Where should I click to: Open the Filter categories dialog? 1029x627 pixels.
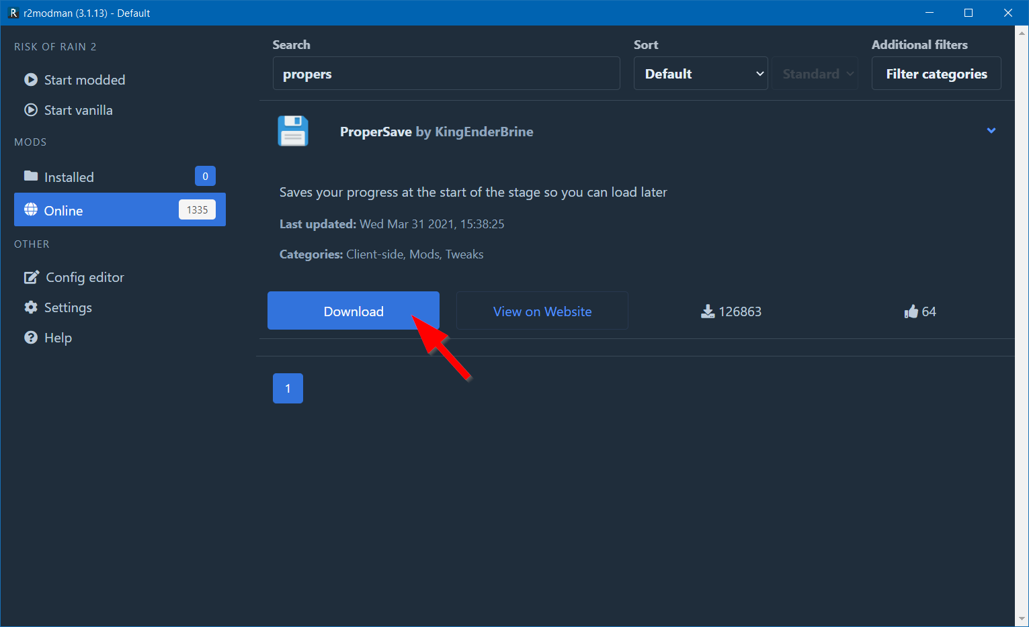click(x=936, y=73)
